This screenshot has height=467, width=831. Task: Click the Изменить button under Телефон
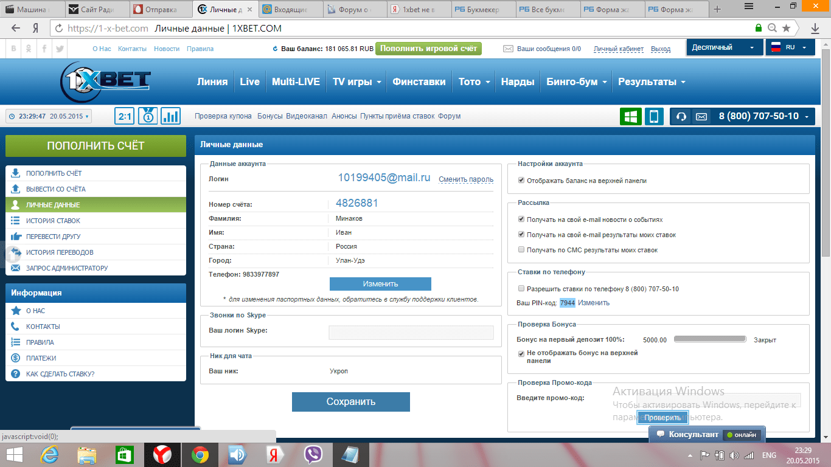point(380,284)
